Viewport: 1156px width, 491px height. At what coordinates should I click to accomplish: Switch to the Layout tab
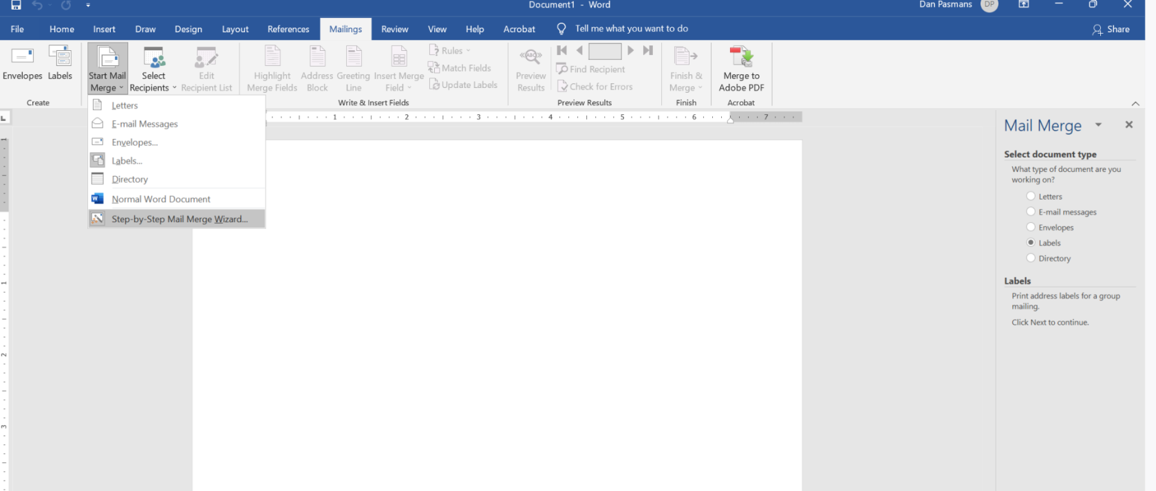pyautogui.click(x=235, y=29)
